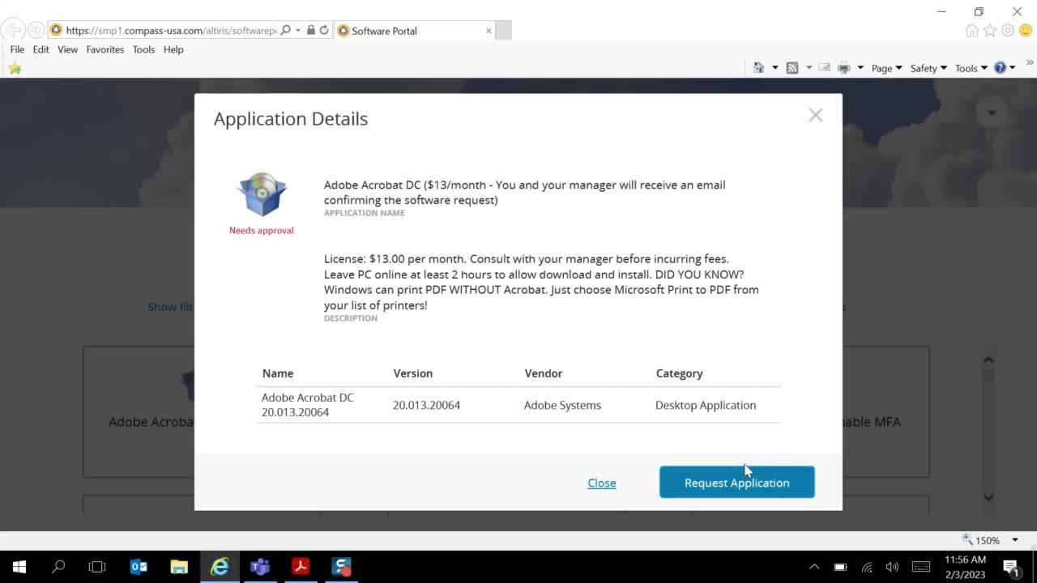Open Task View from taskbar
The width and height of the screenshot is (1037, 583).
point(97,567)
